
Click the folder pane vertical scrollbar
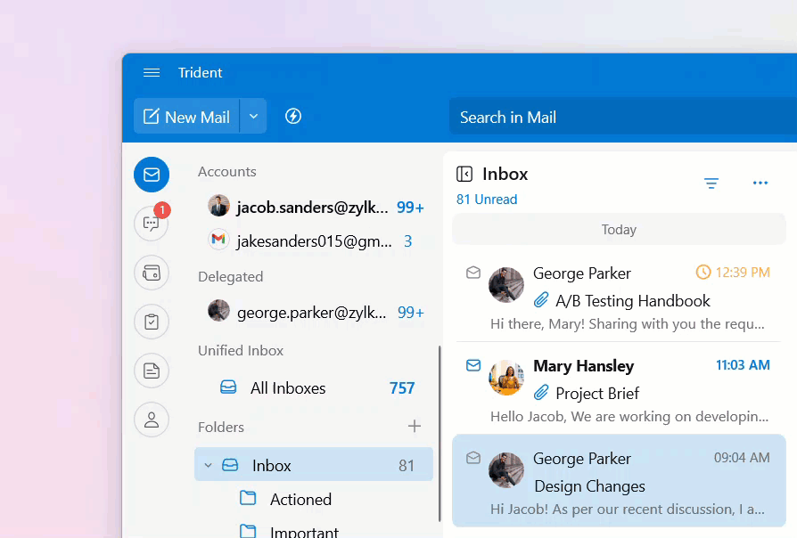(440, 434)
